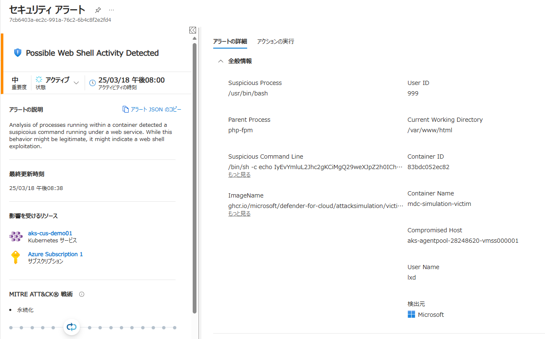
Task: Click the persistence tactic icon on kill chain
Action: coord(72,327)
